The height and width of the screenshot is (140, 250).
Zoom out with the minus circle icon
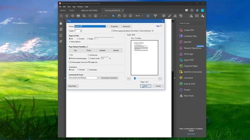(125, 16)
